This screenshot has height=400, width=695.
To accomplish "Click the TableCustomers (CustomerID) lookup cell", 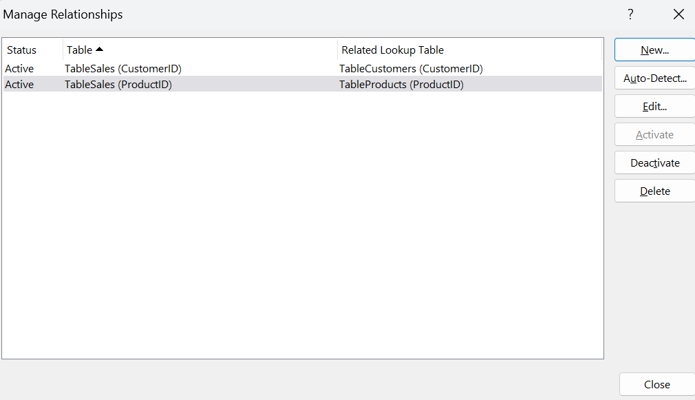I will 411,69.
